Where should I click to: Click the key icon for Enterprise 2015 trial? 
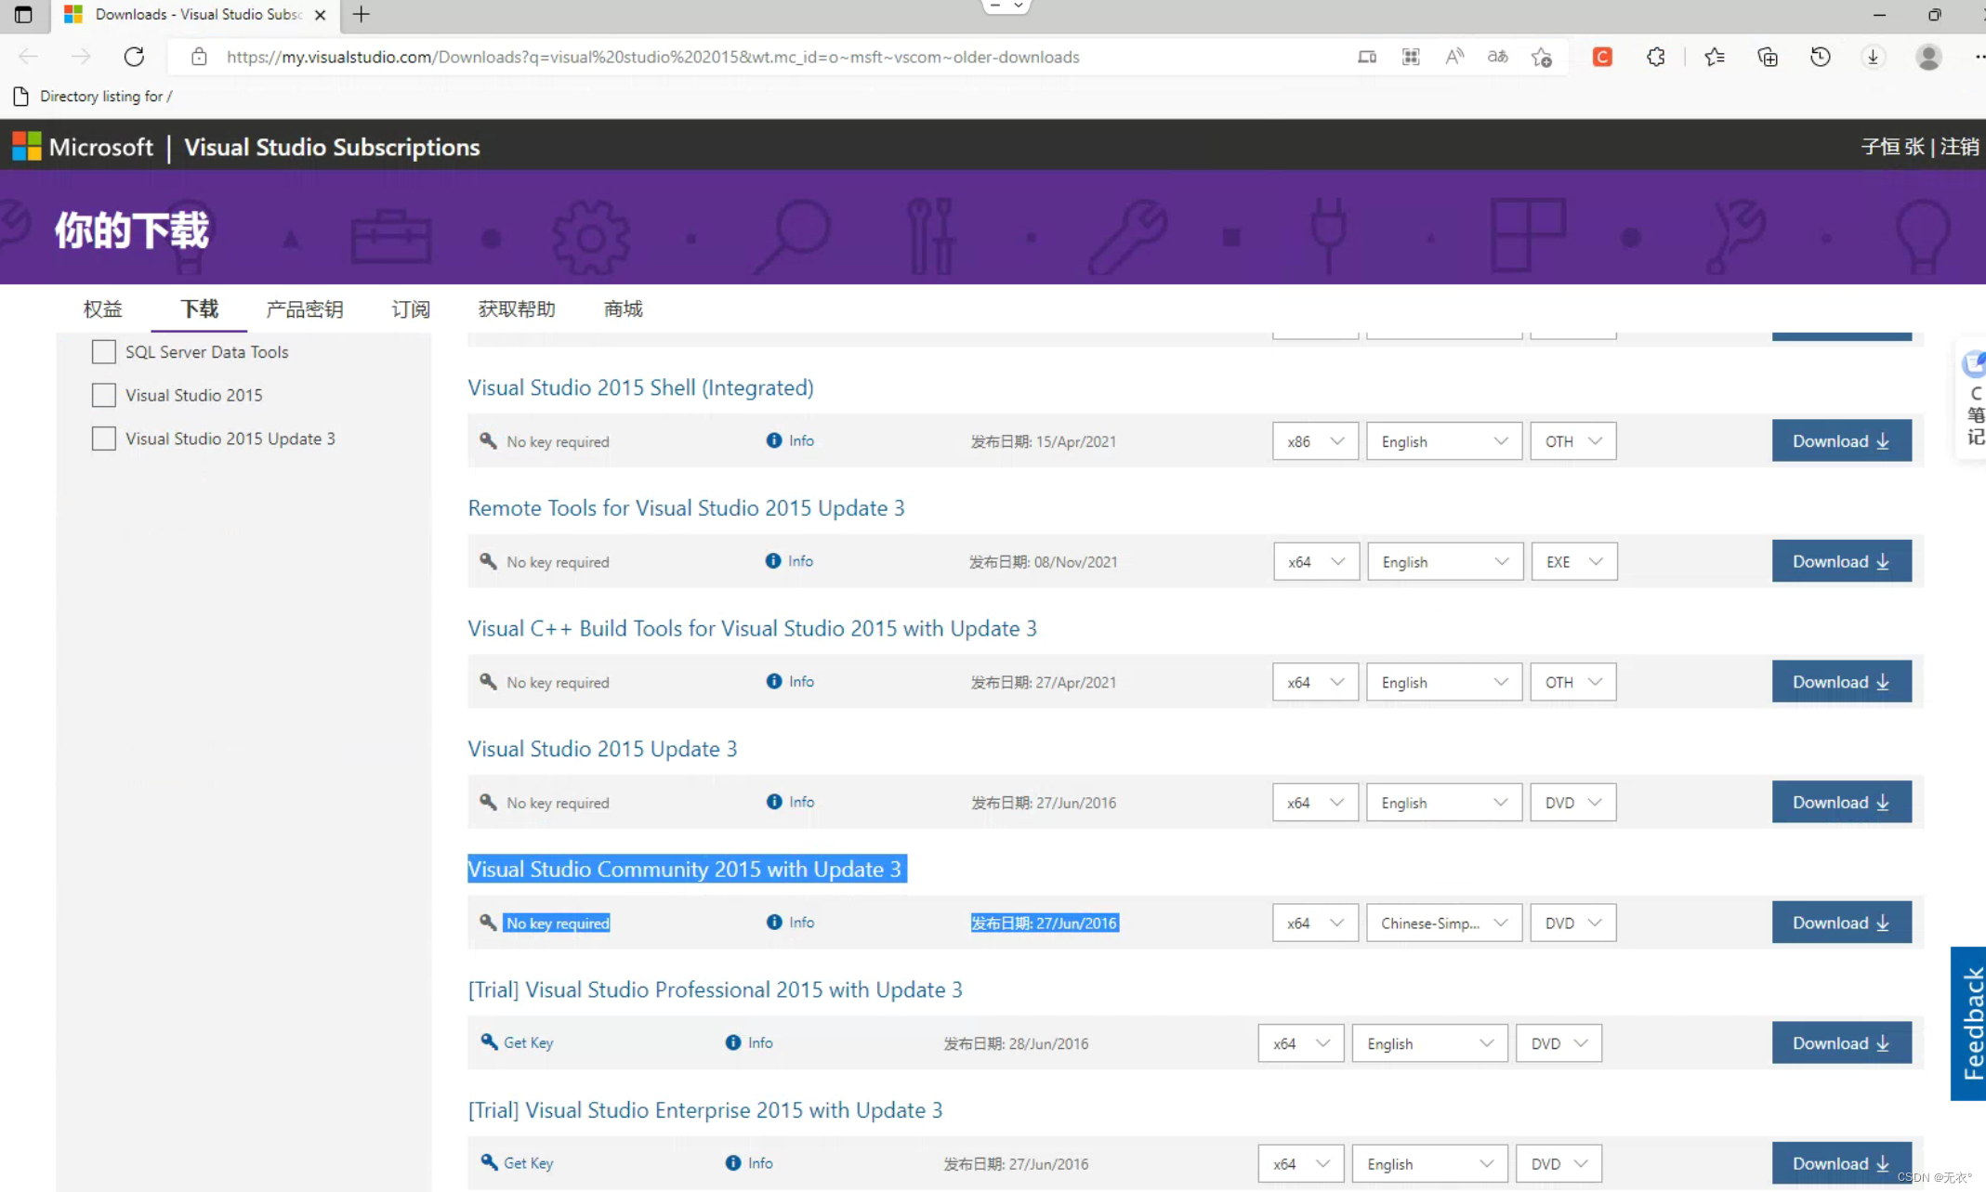489,1162
